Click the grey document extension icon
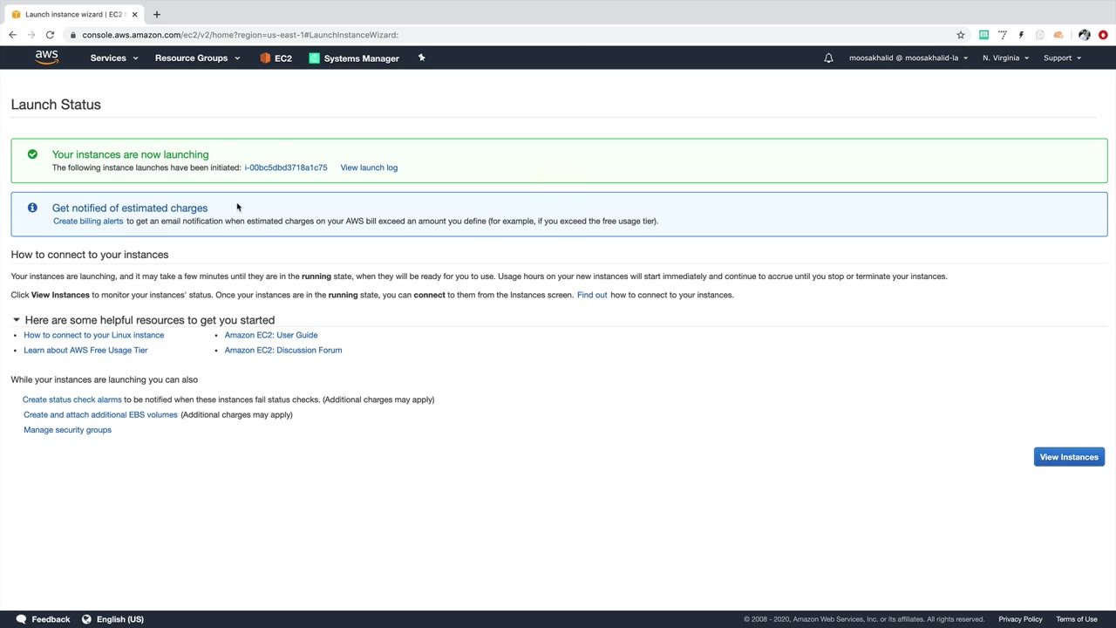This screenshot has height=628, width=1116. (1039, 35)
